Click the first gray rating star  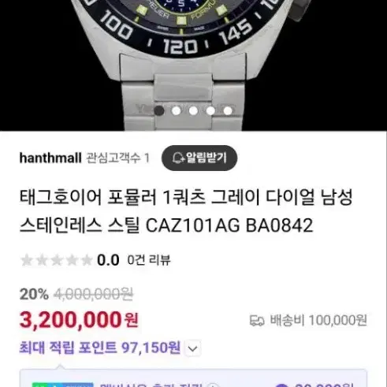26,260
